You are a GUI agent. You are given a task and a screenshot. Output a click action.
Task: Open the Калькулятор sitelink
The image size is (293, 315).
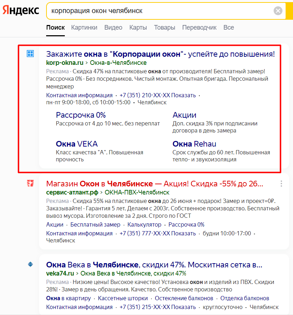tap(144, 224)
